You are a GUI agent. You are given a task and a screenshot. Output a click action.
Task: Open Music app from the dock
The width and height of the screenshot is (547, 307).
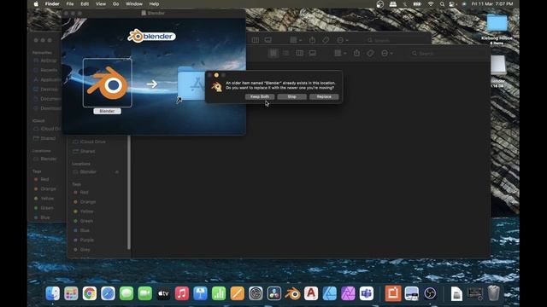pyautogui.click(x=182, y=293)
